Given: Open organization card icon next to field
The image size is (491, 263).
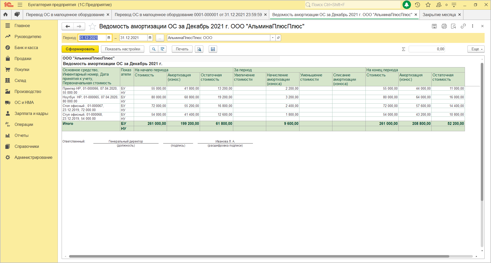Looking at the screenshot, I should tap(278, 38).
